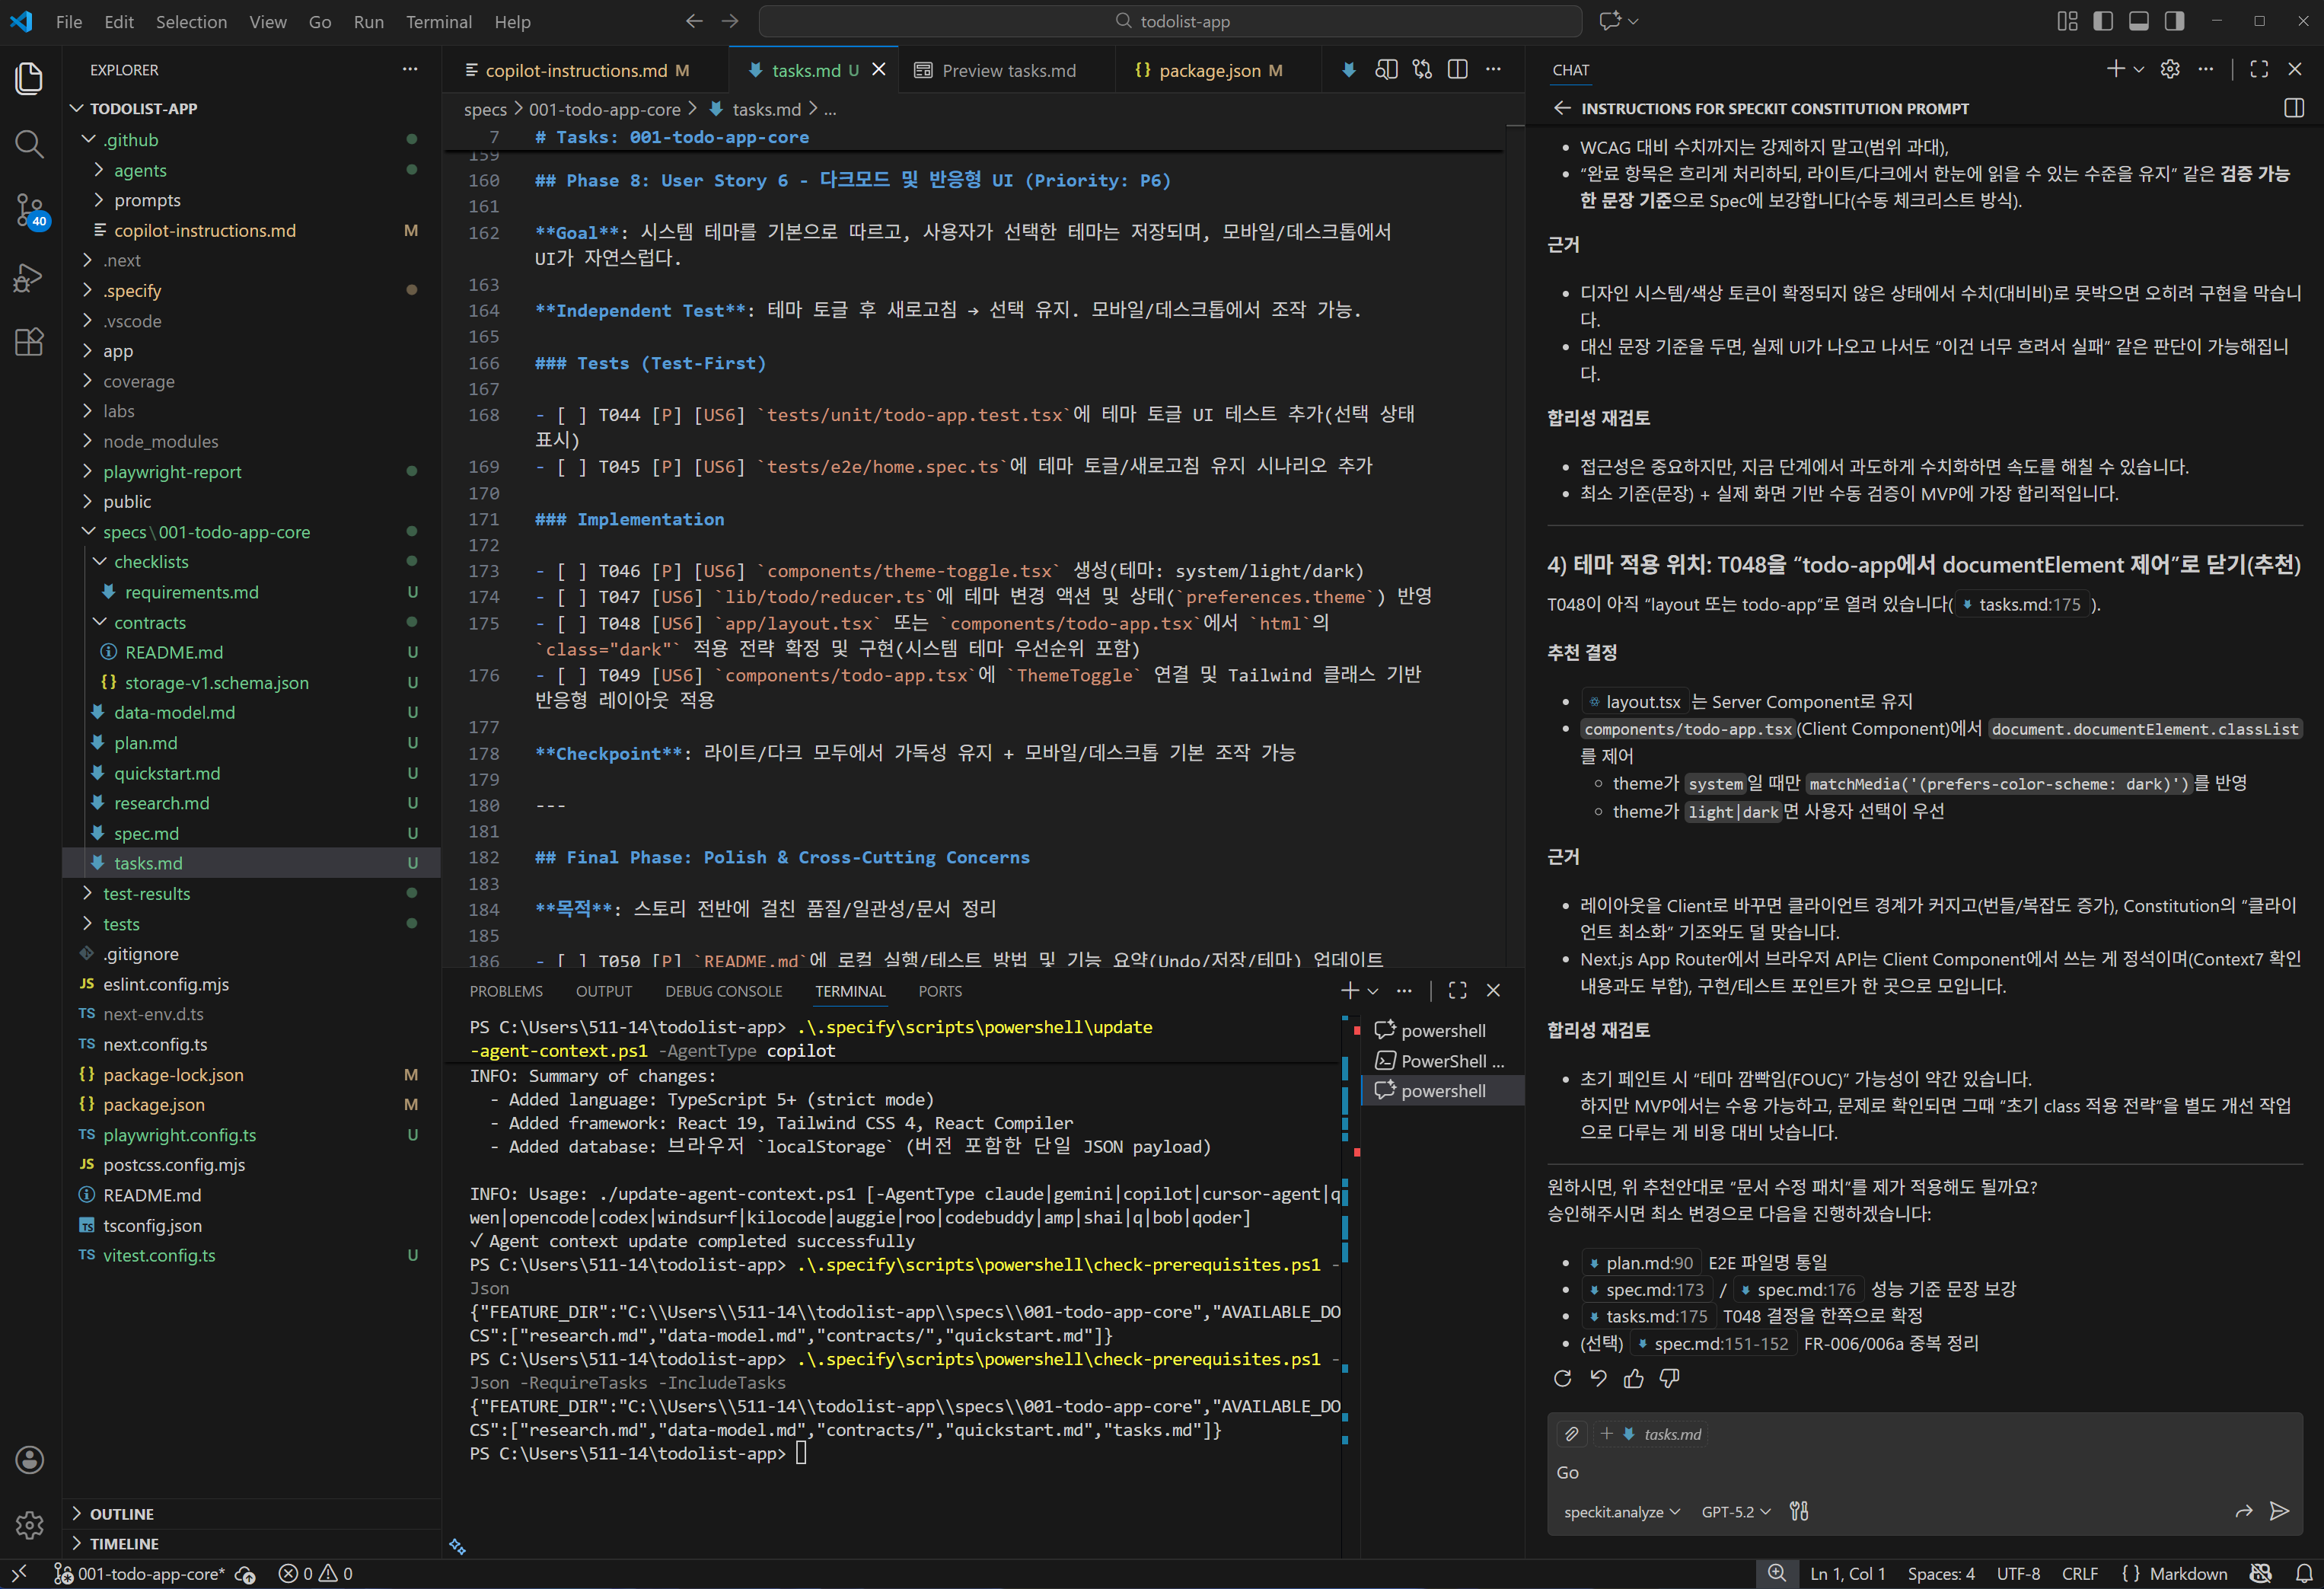Open the Run and Debug view
Viewport: 2324px width, 1589px height.
[x=29, y=277]
